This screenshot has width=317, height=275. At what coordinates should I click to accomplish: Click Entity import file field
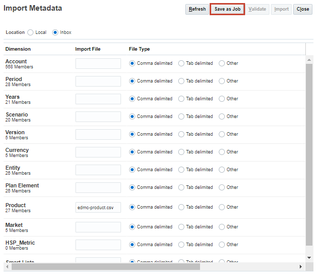98,170
